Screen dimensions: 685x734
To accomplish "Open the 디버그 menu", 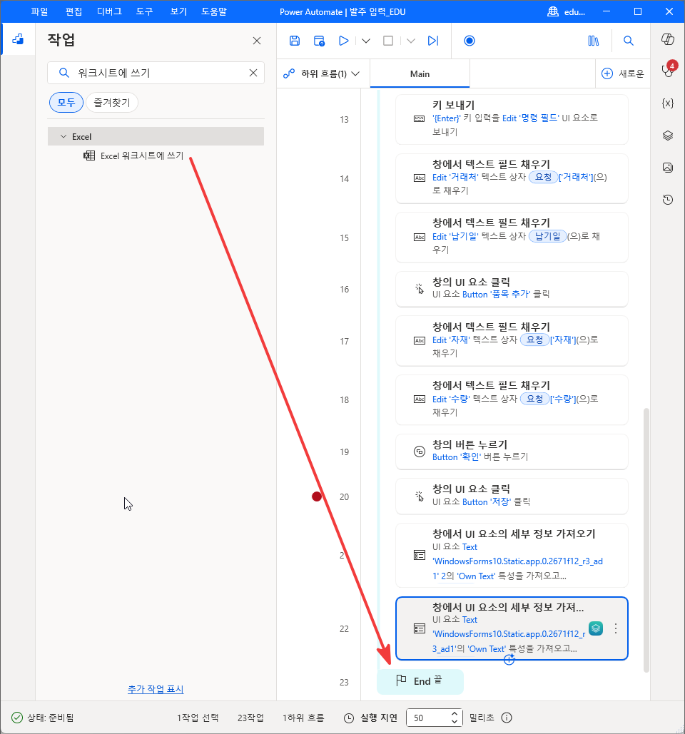I will tap(109, 11).
